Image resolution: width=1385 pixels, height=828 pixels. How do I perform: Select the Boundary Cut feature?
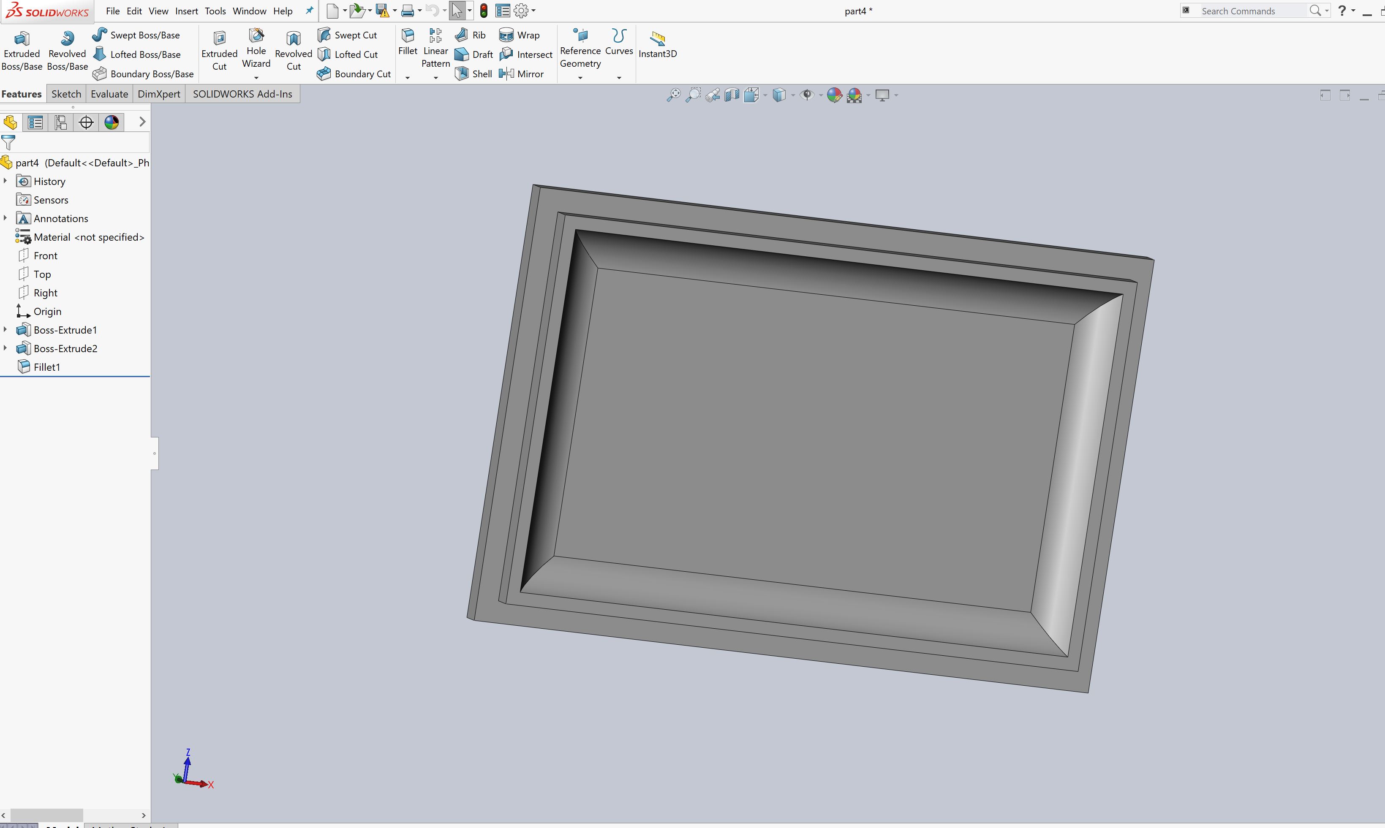click(x=354, y=73)
